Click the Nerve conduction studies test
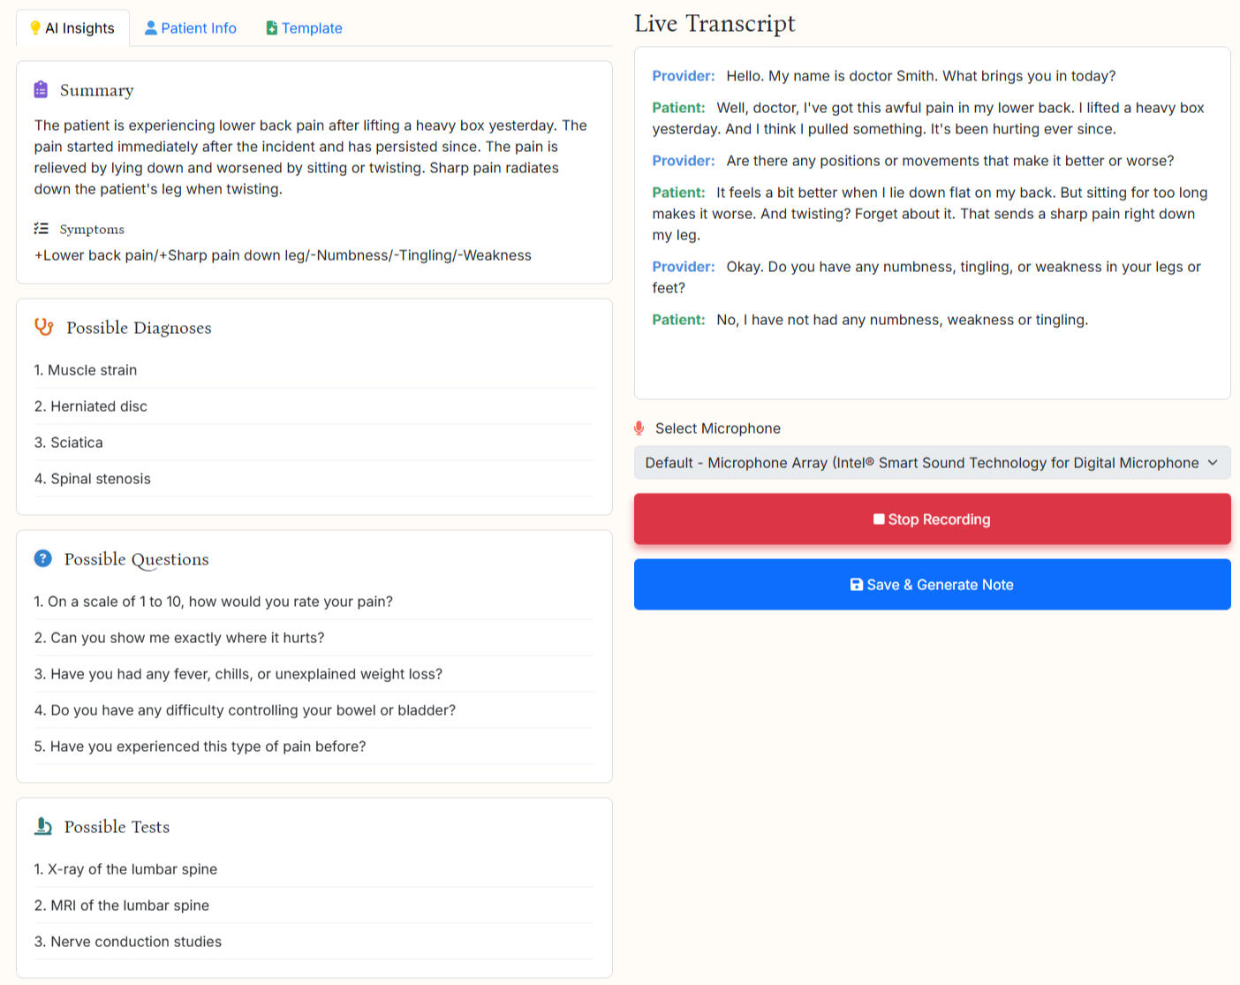This screenshot has width=1240, height=985. point(136,942)
